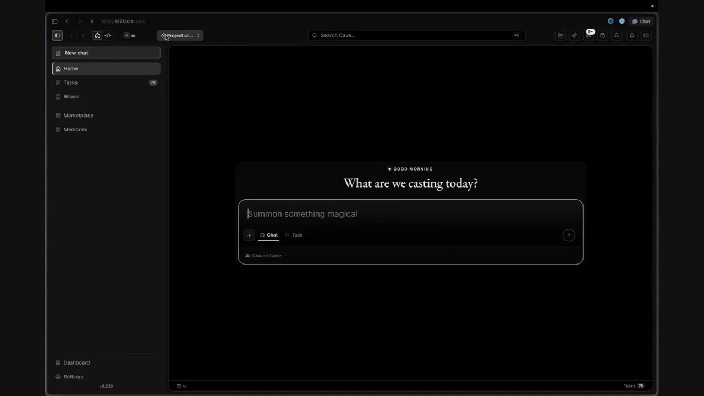Open the user profile icon
The width and height of the screenshot is (704, 396).
(x=617, y=35)
